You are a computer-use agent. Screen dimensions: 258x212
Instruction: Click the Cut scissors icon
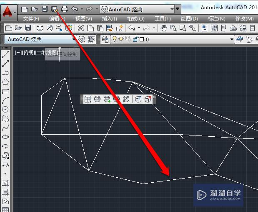(80, 28)
